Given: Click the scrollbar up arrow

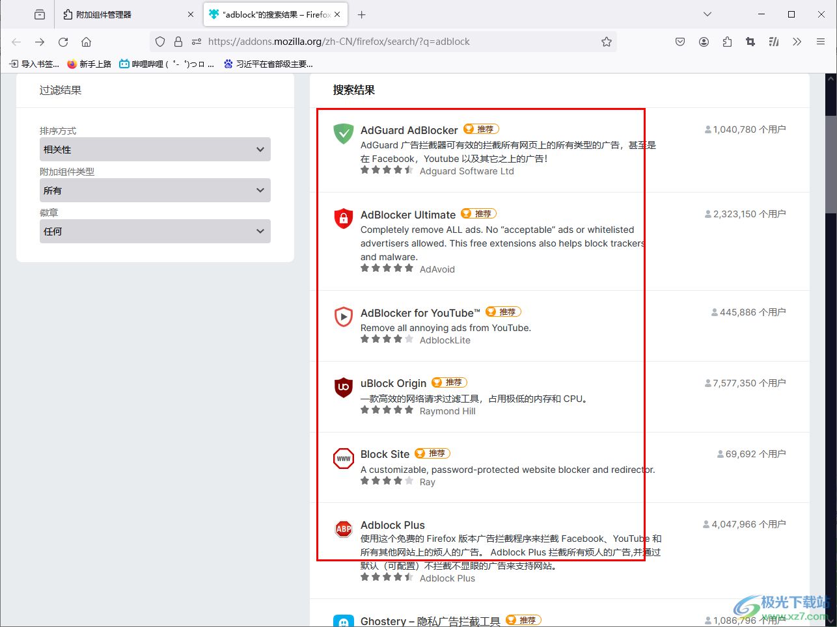Looking at the screenshot, I should (831, 78).
